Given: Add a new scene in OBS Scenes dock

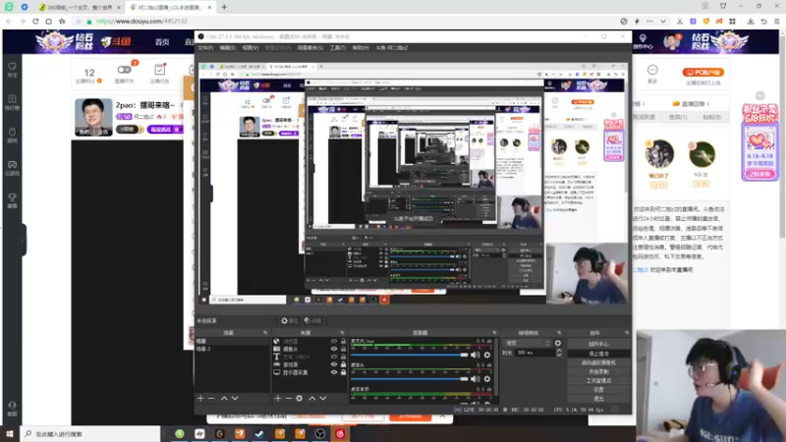Looking at the screenshot, I should point(200,399).
